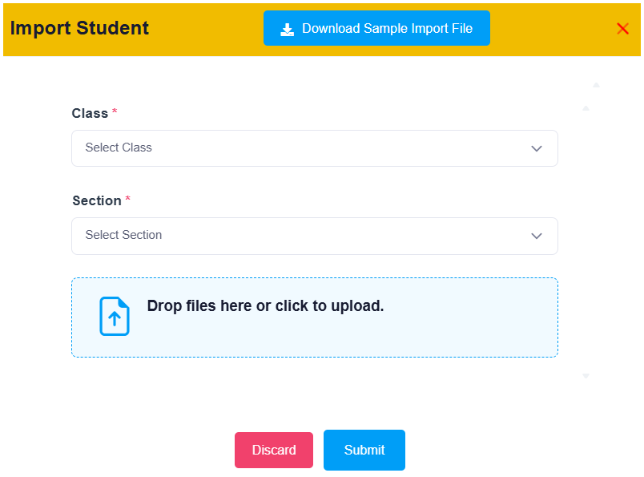Viewport: 644px width, 477px height.
Task: Click the topmost scroll-up arrow
Action: 597,85
